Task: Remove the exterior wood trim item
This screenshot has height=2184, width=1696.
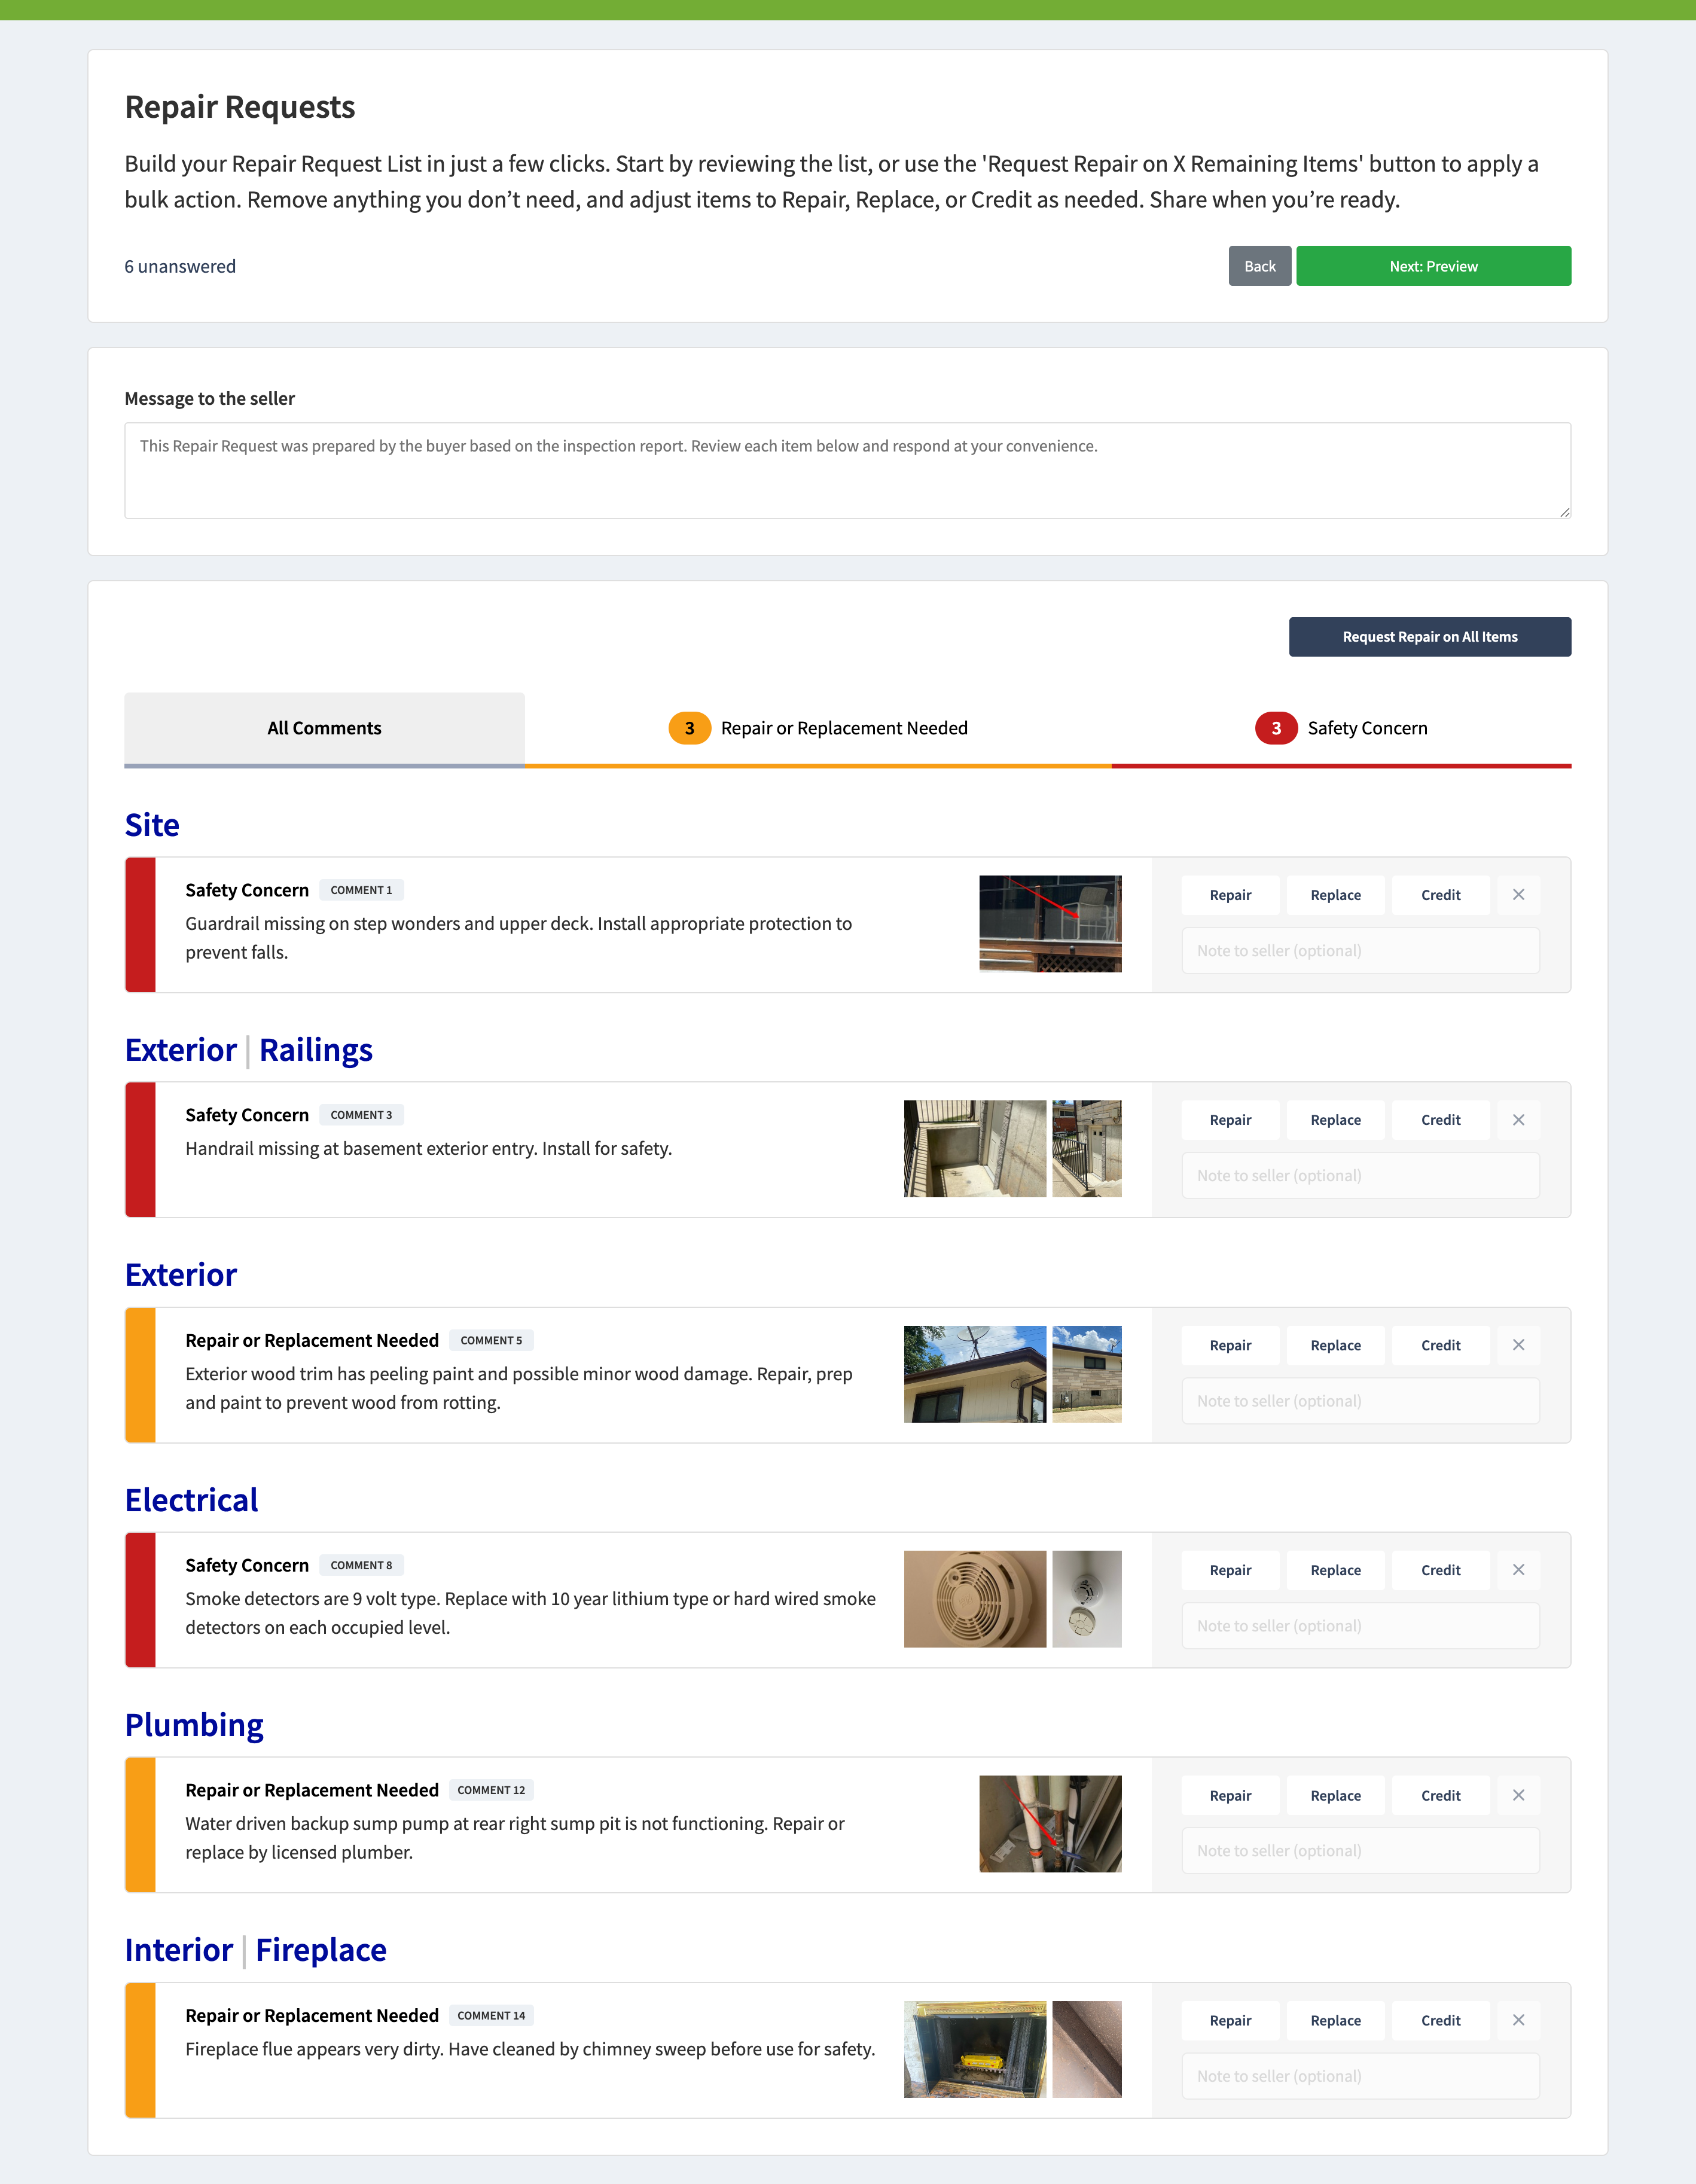Action: coord(1518,1345)
